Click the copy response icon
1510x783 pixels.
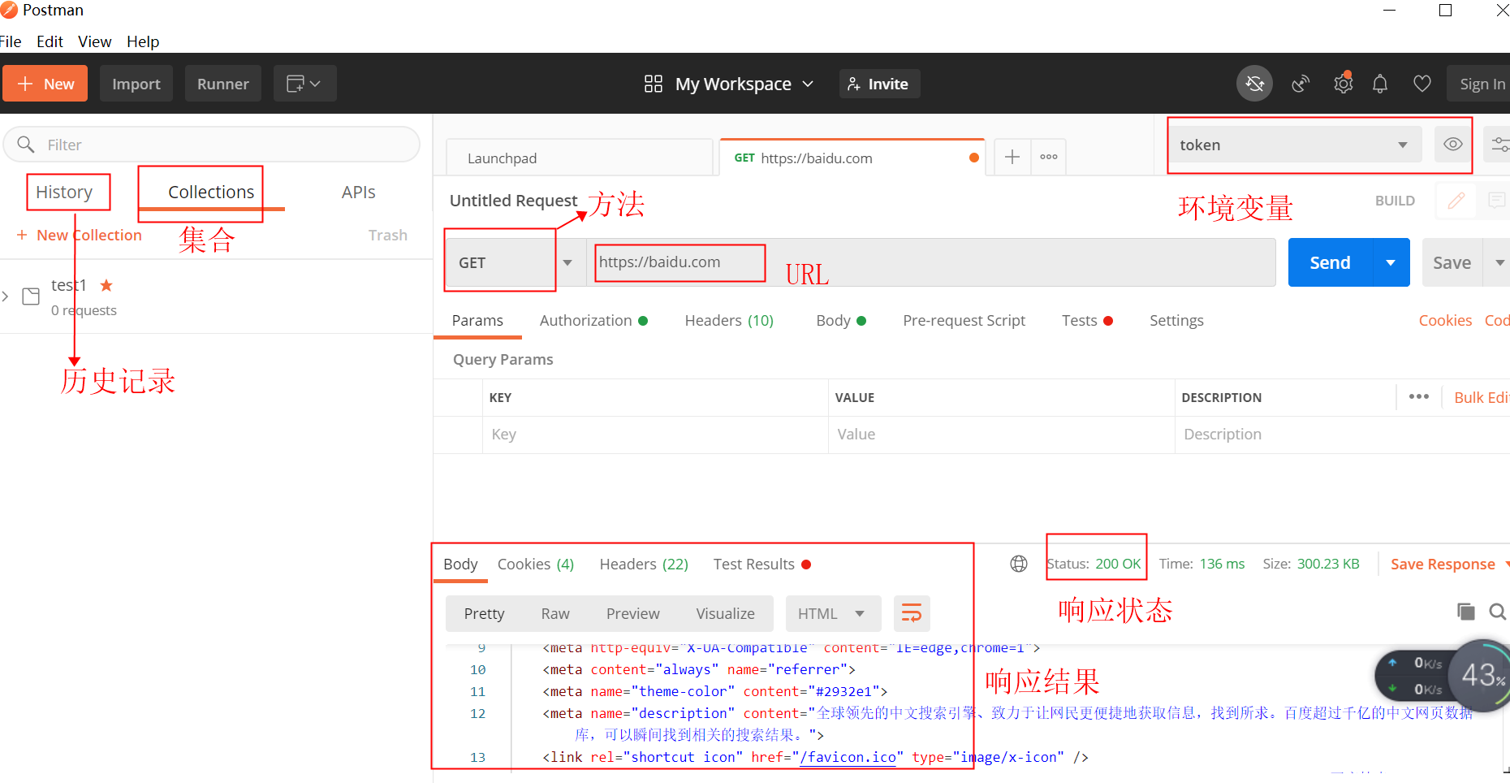(1465, 612)
